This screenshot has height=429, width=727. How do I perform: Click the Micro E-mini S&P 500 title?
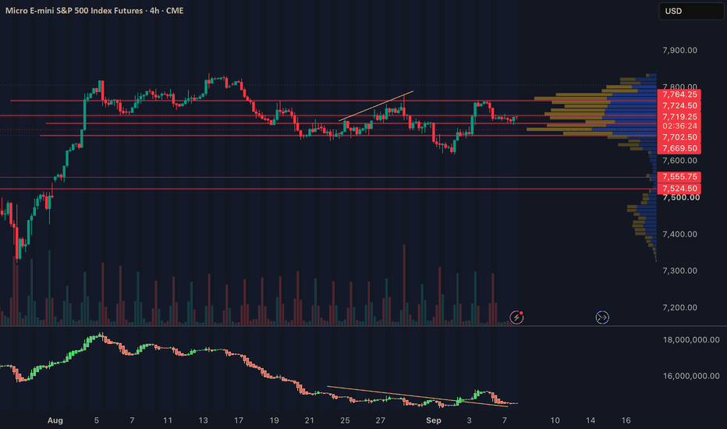click(94, 10)
